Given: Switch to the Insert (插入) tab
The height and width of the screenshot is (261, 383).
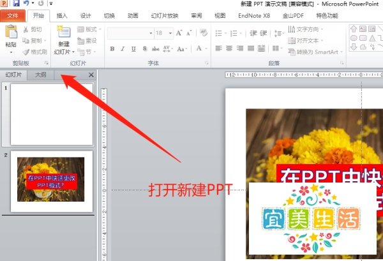Looking at the screenshot, I should (x=62, y=16).
